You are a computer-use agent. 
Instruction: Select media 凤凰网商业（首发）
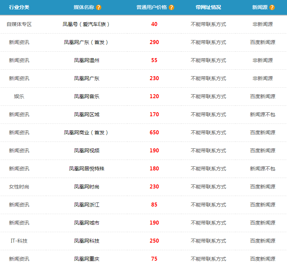pos(87,132)
